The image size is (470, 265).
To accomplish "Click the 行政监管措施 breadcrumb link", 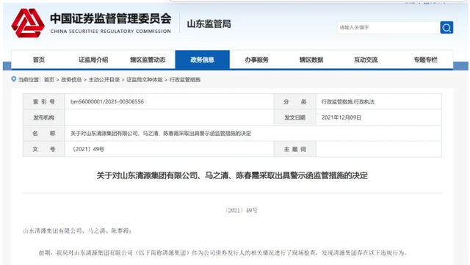I will coord(185,80).
